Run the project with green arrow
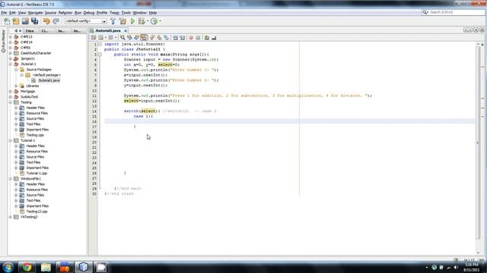The width and height of the screenshot is (487, 273). tap(132, 21)
